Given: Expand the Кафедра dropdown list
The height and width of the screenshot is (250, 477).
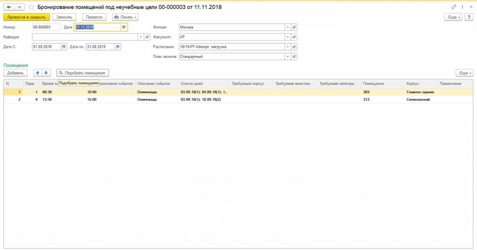Looking at the screenshot, I should [x=140, y=37].
